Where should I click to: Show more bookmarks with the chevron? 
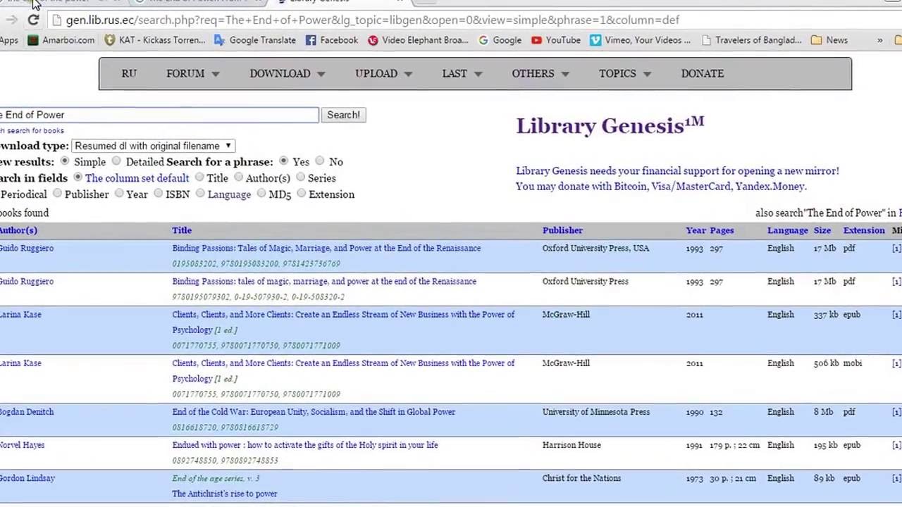tap(879, 40)
